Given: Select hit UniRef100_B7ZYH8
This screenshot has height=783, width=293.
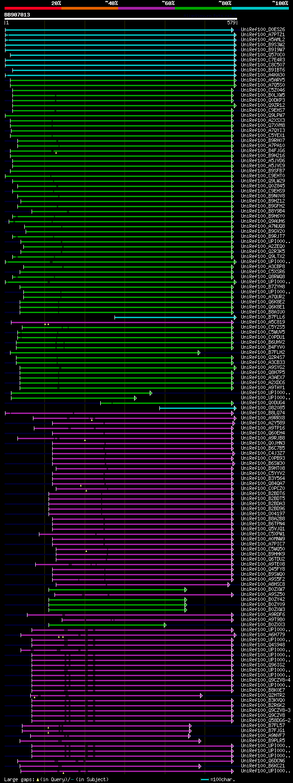Looking at the screenshot, I should pyautogui.click(x=263, y=287).
